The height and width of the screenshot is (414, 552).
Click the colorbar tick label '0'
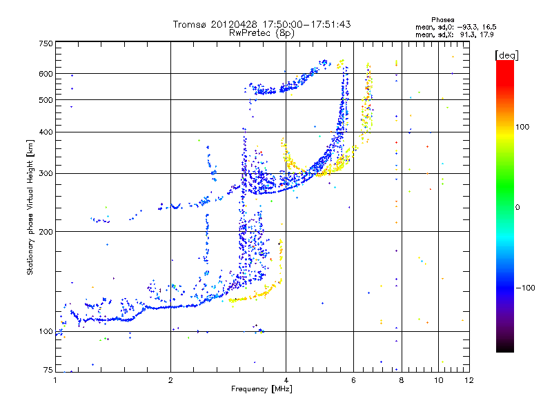click(517, 208)
